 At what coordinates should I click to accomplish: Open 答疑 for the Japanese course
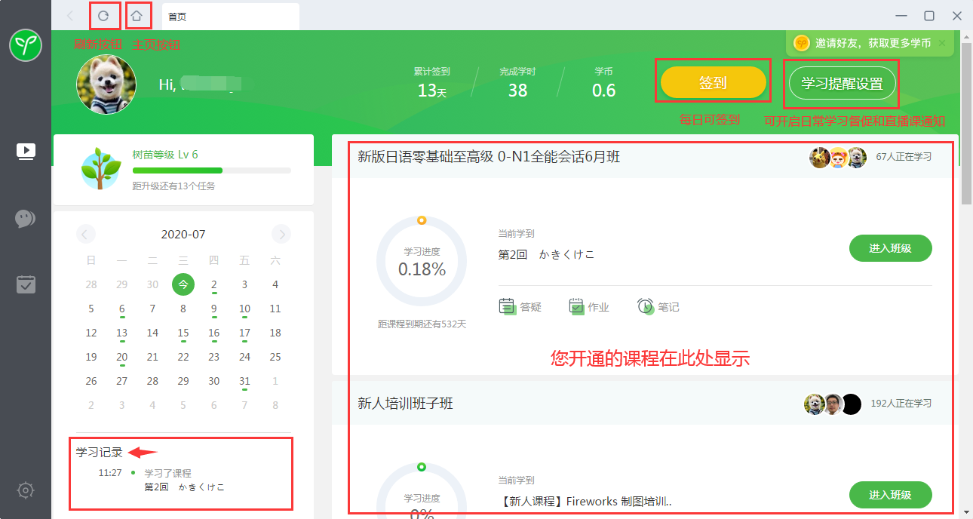(520, 307)
